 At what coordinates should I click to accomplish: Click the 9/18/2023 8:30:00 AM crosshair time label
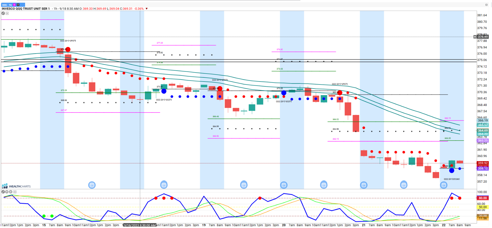pos(140,225)
